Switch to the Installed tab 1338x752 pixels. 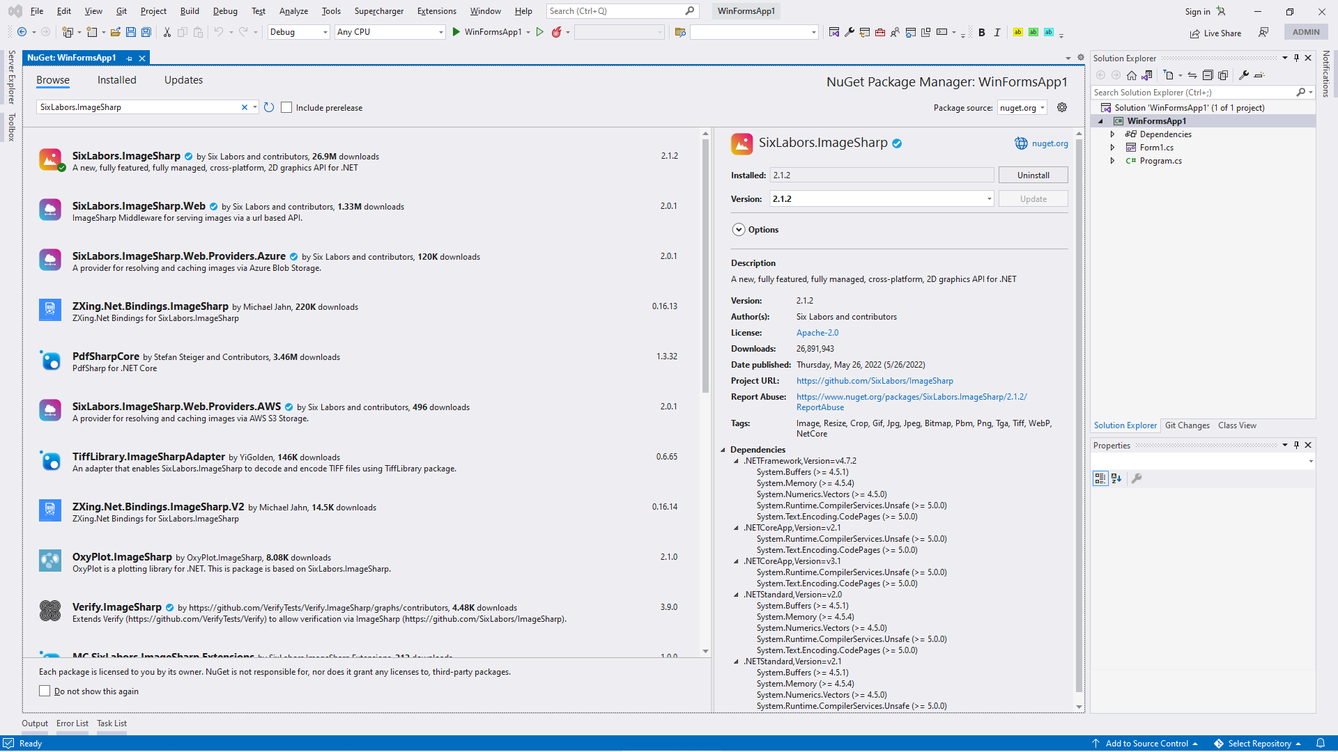(x=116, y=80)
